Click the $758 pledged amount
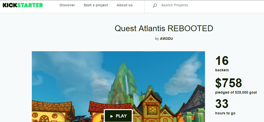The height and width of the screenshot is (122, 264). tap(228, 83)
